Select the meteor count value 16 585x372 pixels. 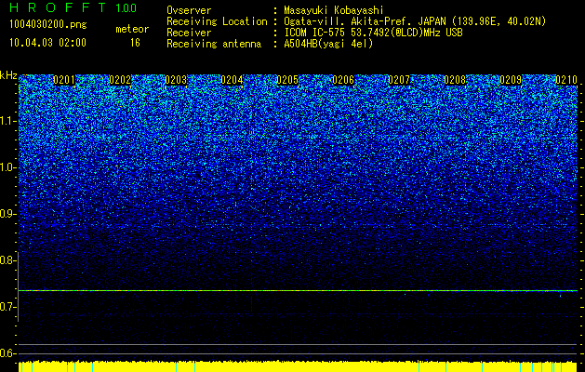[135, 43]
